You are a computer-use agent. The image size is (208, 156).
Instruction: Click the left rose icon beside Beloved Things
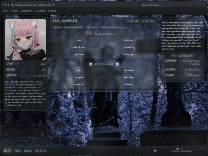[x=91, y=34]
